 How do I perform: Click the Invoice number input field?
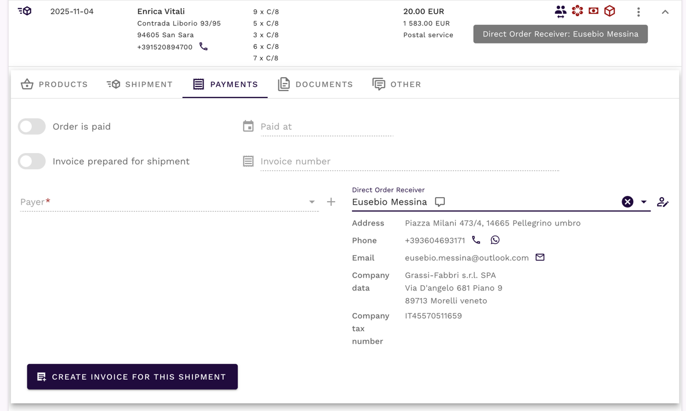[409, 161]
